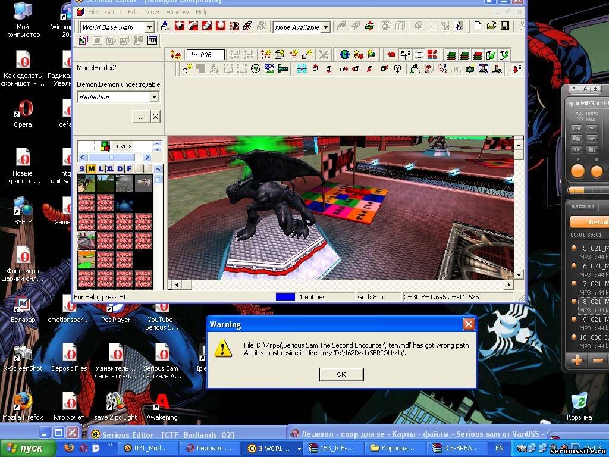Click the red down arrow icon

(516, 69)
